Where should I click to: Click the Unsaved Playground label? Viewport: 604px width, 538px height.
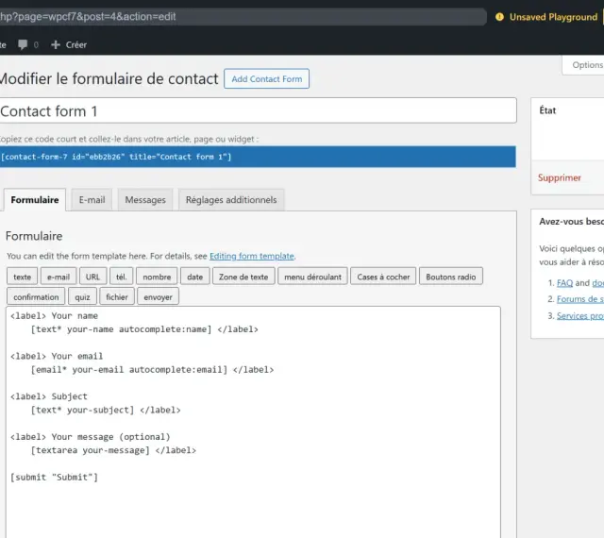(553, 17)
